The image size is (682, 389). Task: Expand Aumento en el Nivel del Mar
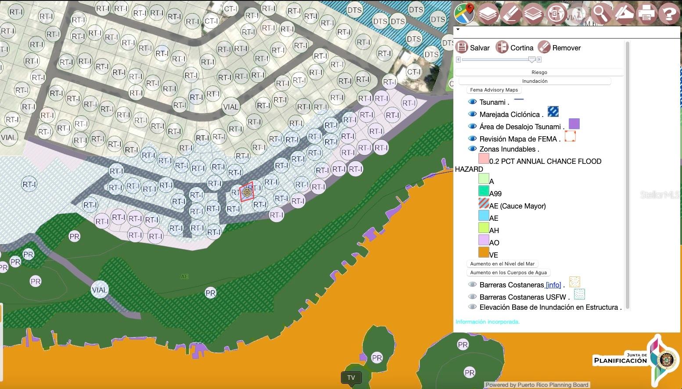pos(502,264)
